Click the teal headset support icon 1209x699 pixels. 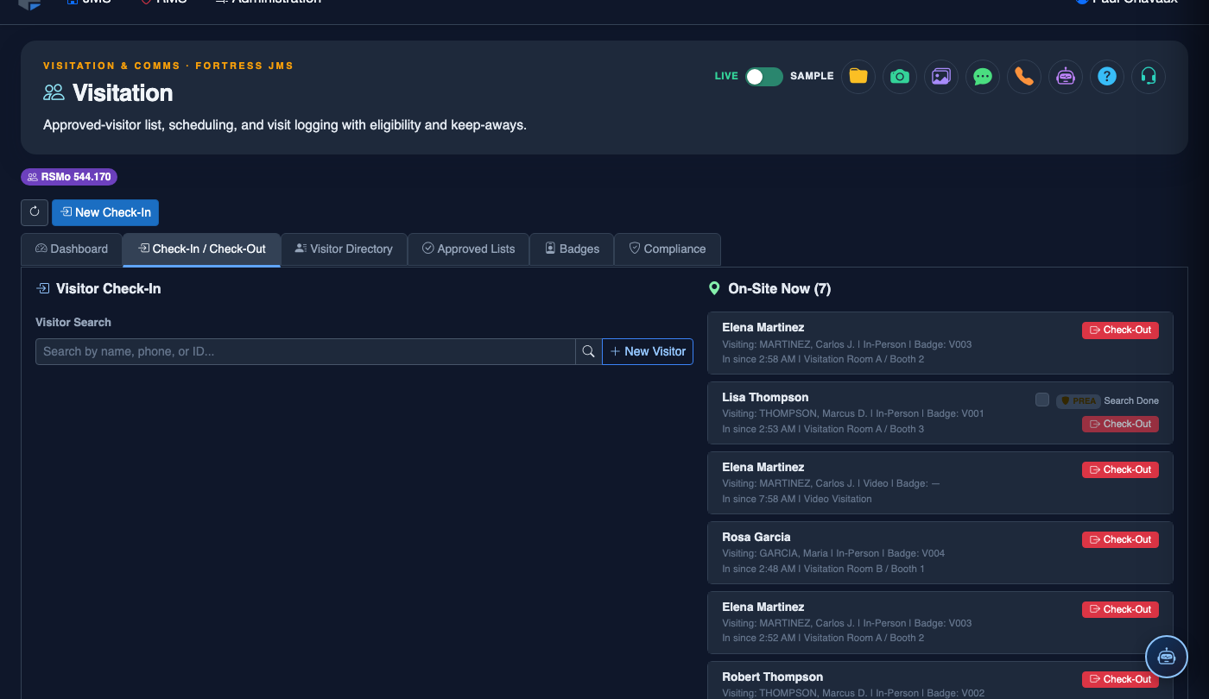point(1149,76)
